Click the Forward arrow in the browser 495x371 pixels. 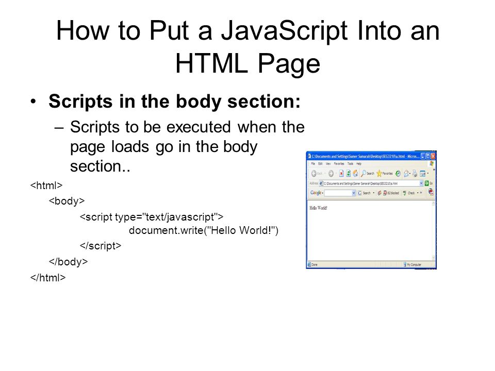point(331,174)
